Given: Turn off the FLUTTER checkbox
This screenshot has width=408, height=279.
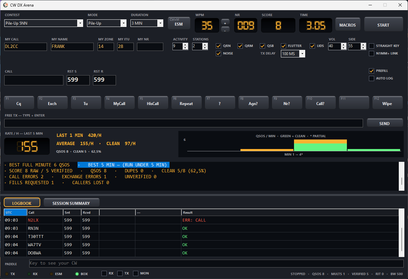Looking at the screenshot, I should [x=283, y=46].
